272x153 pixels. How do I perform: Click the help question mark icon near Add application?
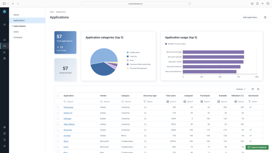coord(265,17)
